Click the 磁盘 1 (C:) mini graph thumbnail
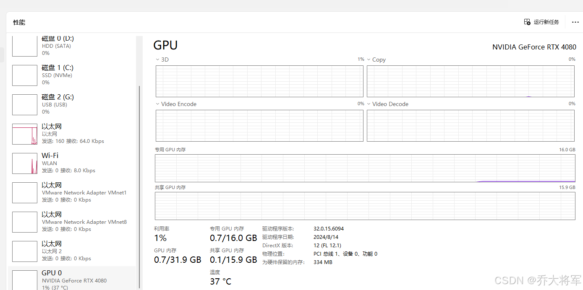The width and height of the screenshot is (583, 290). point(25,75)
